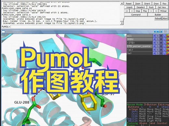This screenshot has height=126, width=169.
Task: Open Action menu for (w)
Action: (154, 53)
